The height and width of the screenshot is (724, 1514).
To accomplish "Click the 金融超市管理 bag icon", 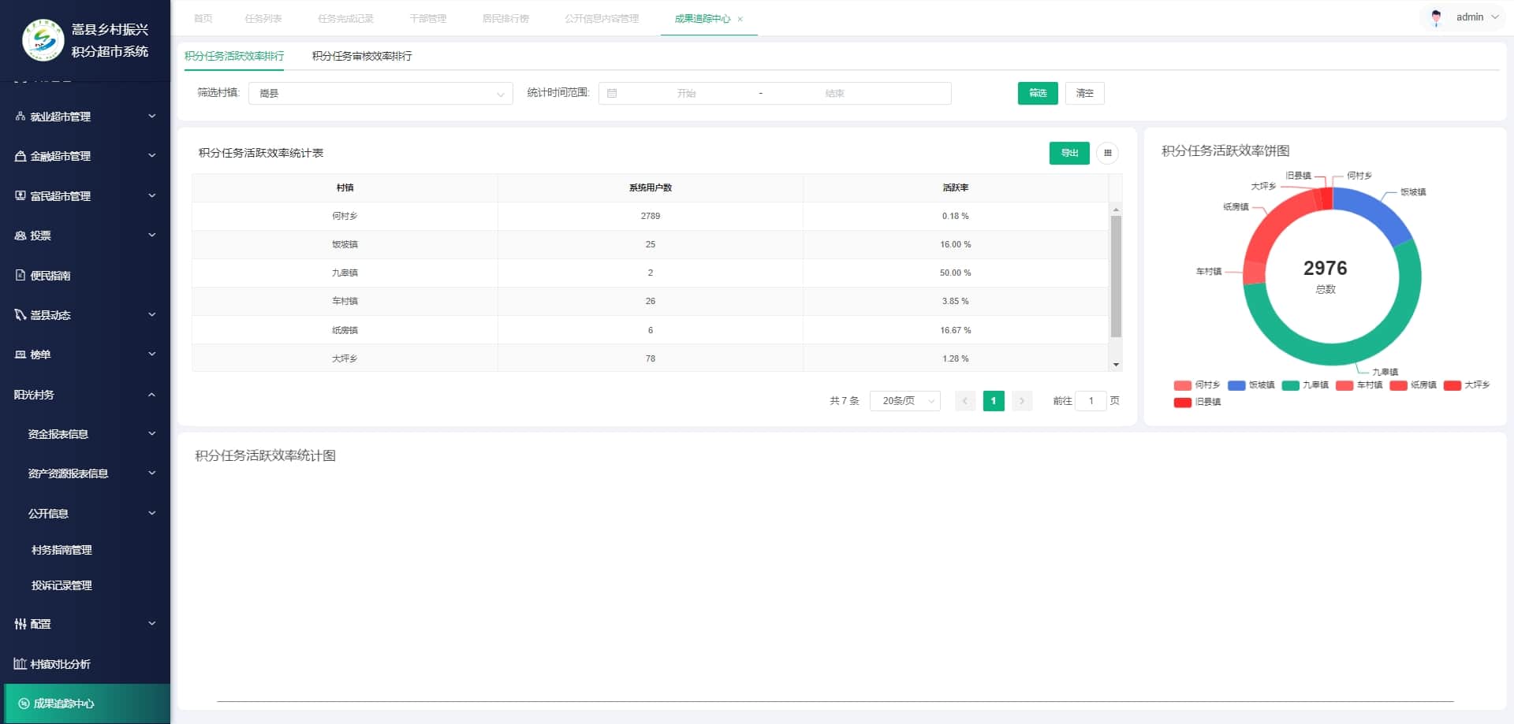I will pyautogui.click(x=21, y=156).
